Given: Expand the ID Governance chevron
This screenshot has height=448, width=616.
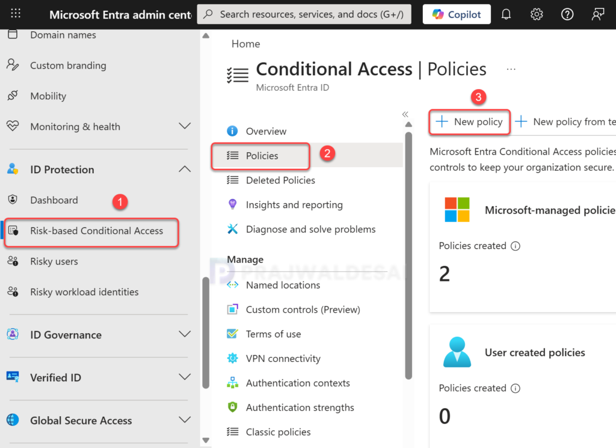Looking at the screenshot, I should (184, 334).
